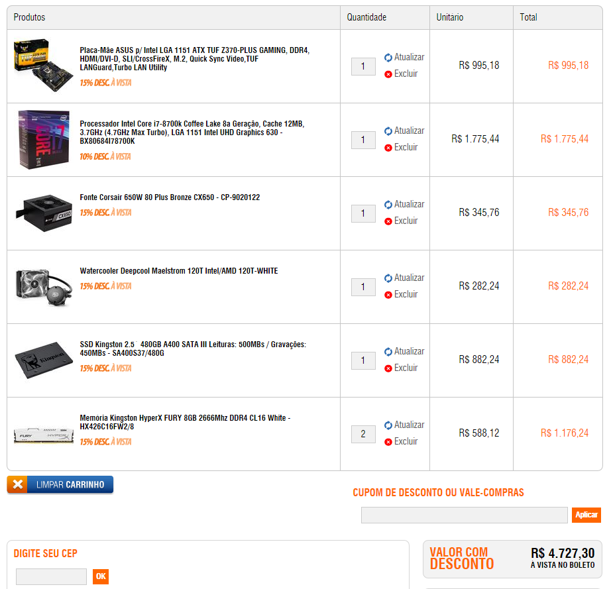The image size is (611, 589).
Task: Open the Watercooler Deepcool Maelstrom product link
Action: coord(179,271)
